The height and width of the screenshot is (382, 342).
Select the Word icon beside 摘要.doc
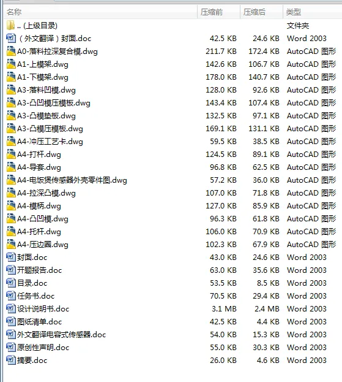[x=10, y=360]
